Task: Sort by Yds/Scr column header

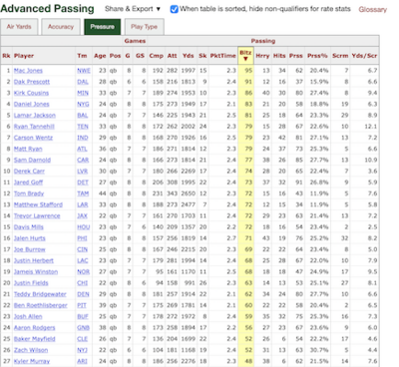Action: [364, 56]
